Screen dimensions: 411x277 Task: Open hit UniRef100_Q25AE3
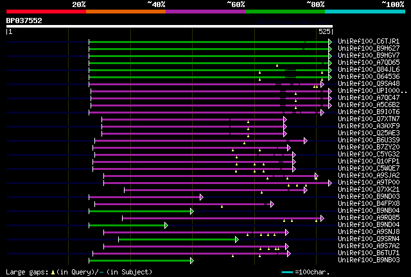tap(369, 133)
